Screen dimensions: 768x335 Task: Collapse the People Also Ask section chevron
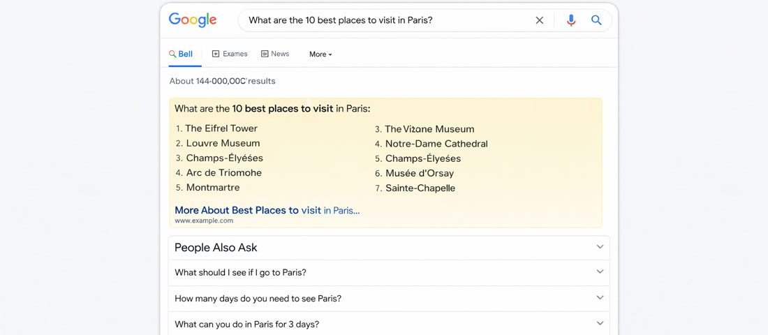click(600, 247)
